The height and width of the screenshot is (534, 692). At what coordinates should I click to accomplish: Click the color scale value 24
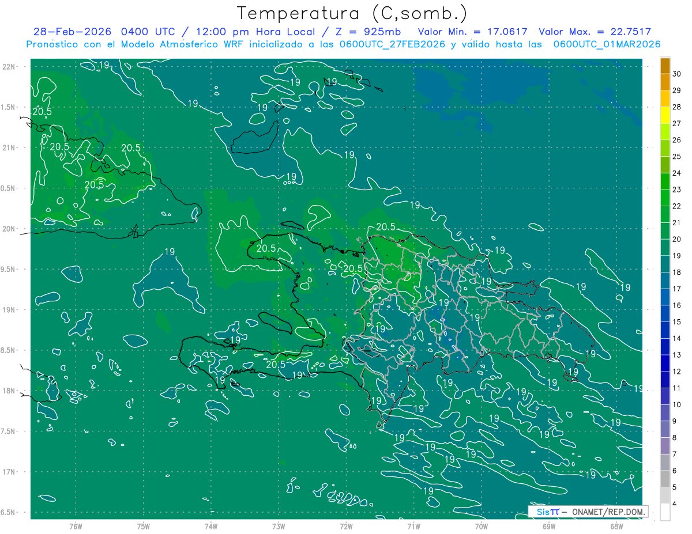pos(676,173)
